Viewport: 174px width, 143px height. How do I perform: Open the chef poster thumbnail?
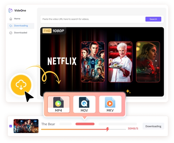(120, 62)
